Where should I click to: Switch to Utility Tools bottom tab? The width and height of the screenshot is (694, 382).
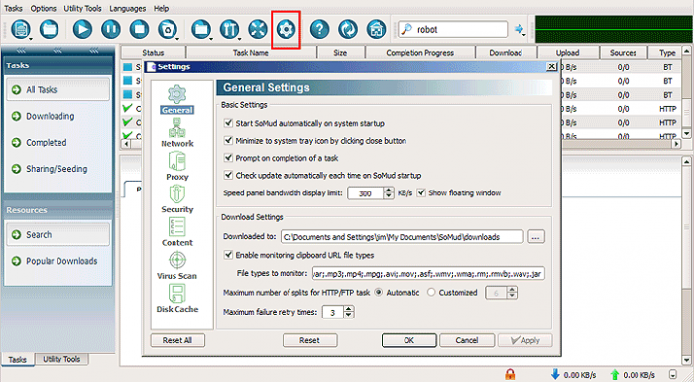pos(61,359)
